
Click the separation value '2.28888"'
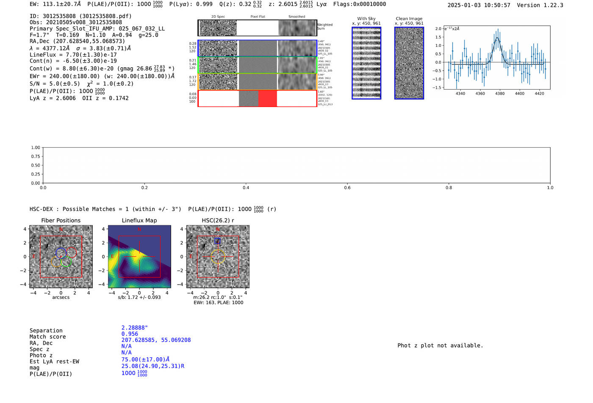pyautogui.click(x=135, y=328)
